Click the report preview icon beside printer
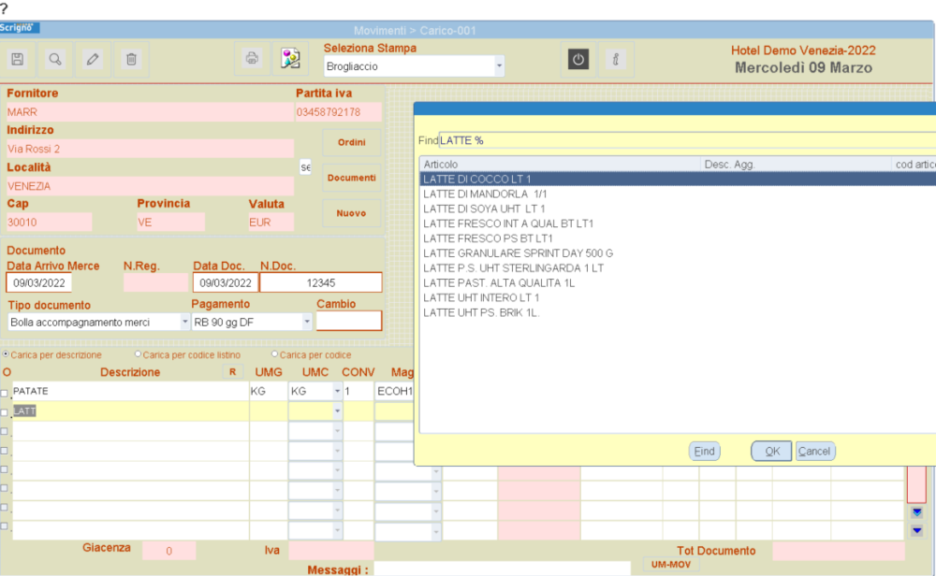936x576 pixels. point(291,58)
